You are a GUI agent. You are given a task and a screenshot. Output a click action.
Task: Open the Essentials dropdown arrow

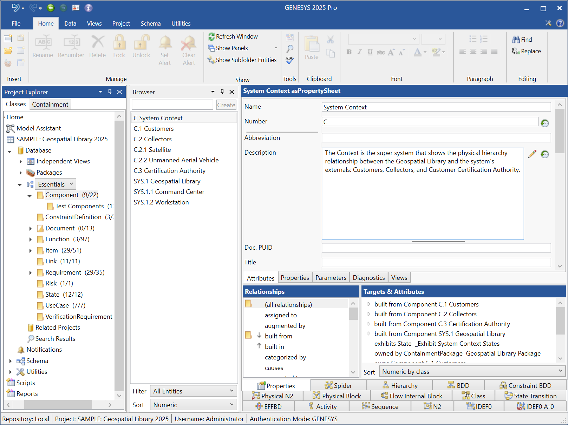(x=71, y=184)
